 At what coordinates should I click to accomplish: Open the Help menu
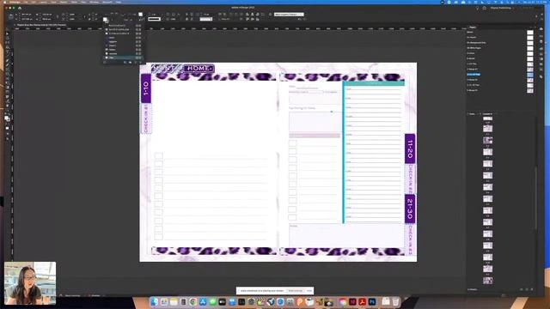(x=119, y=2)
